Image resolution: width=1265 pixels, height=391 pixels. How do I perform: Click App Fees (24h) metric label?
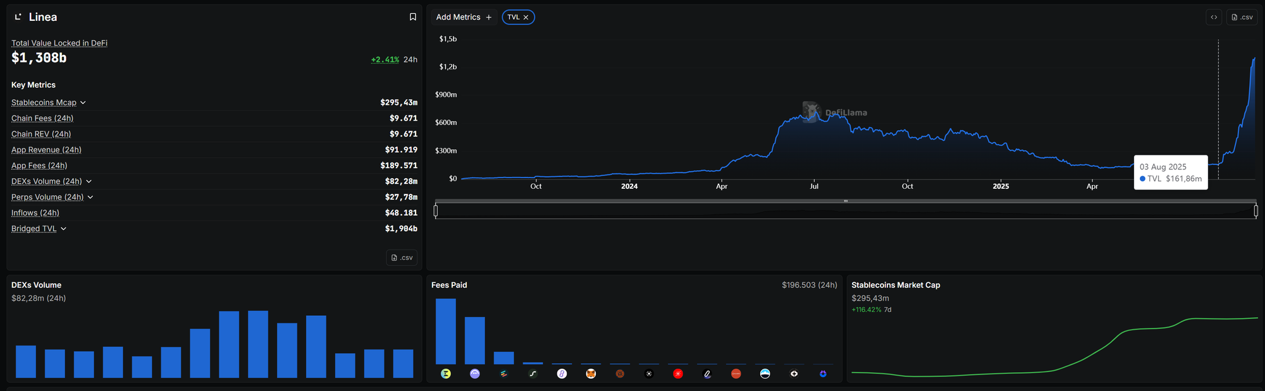pos(39,165)
